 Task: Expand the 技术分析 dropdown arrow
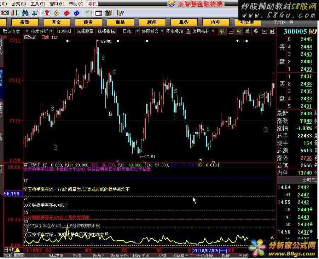(x=51, y=31)
